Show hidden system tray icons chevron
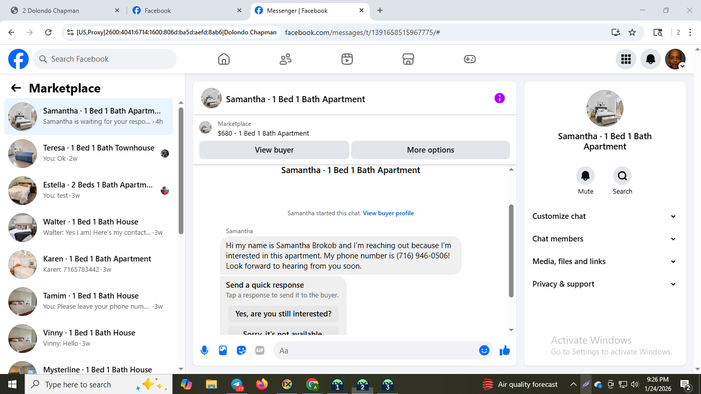Screen dimensions: 701x394 574,384
